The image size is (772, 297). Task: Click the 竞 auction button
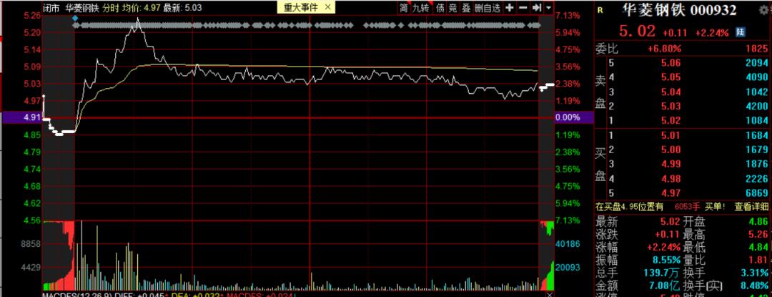[453, 7]
